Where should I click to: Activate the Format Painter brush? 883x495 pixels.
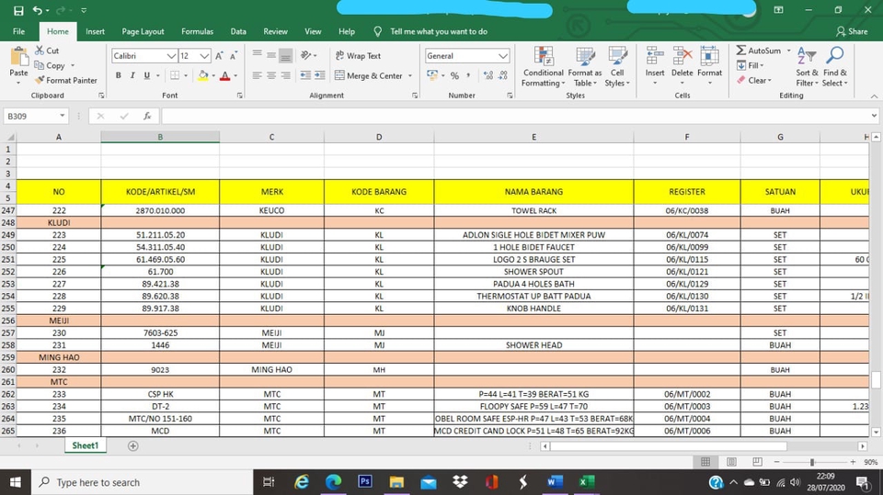click(x=66, y=81)
